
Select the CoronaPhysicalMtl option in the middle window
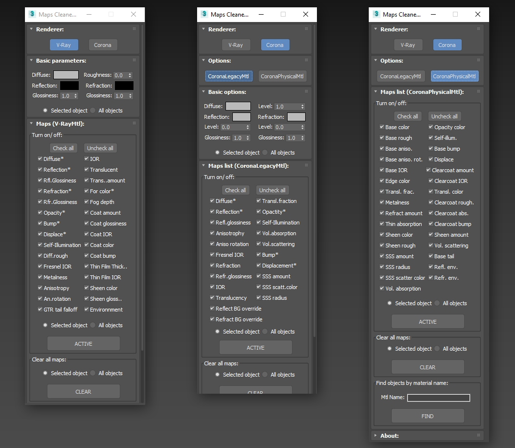click(282, 76)
